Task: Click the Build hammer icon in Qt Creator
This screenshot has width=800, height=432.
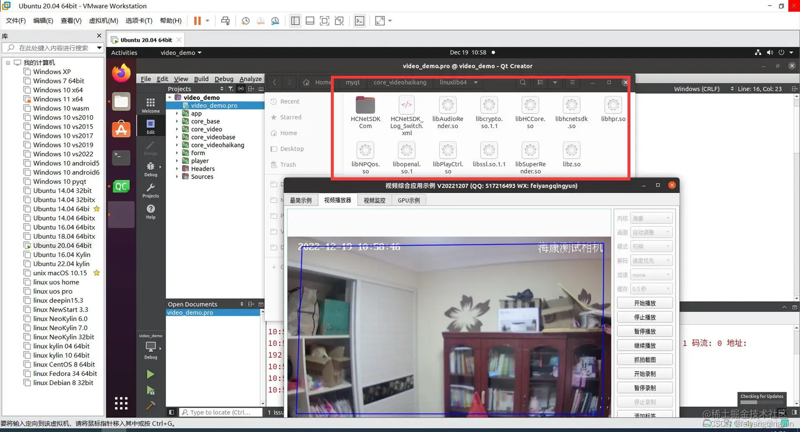Action: (x=150, y=406)
